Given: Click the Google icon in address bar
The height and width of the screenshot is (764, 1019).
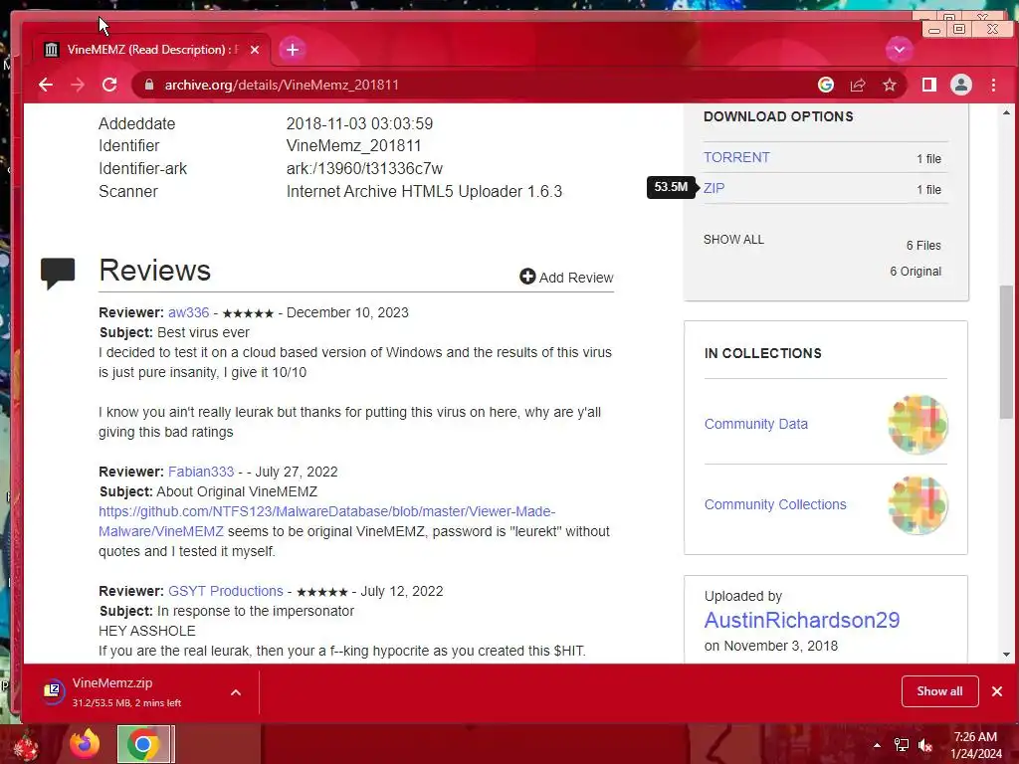Looking at the screenshot, I should [x=825, y=85].
